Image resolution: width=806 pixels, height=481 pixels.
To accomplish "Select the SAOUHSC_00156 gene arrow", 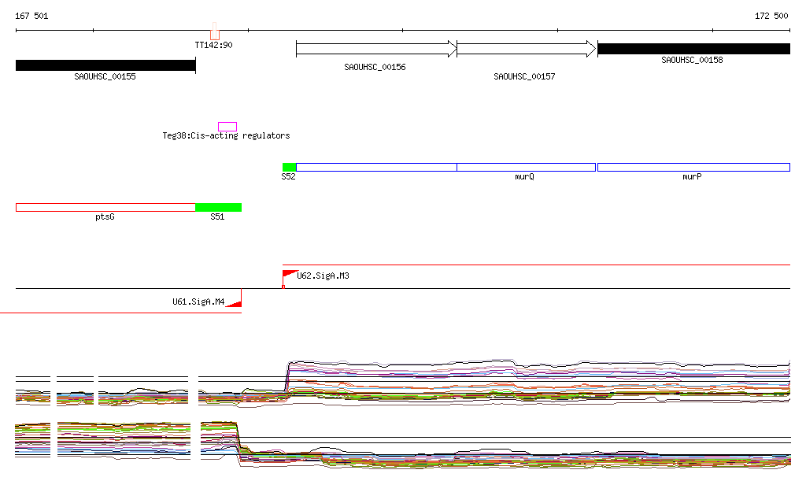I will (376, 49).
